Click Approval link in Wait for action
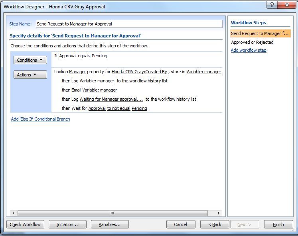Image resolution: width=298 pixels, height=236 pixels. [97, 108]
